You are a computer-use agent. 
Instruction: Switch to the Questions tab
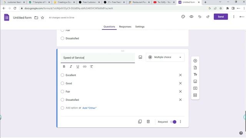(x=109, y=26)
